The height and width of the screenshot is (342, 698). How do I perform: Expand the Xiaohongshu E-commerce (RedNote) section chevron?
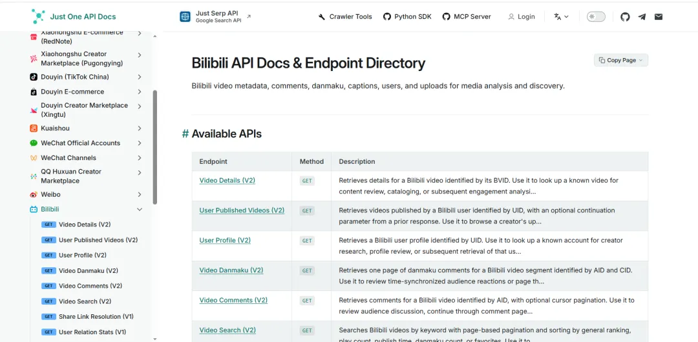point(140,34)
